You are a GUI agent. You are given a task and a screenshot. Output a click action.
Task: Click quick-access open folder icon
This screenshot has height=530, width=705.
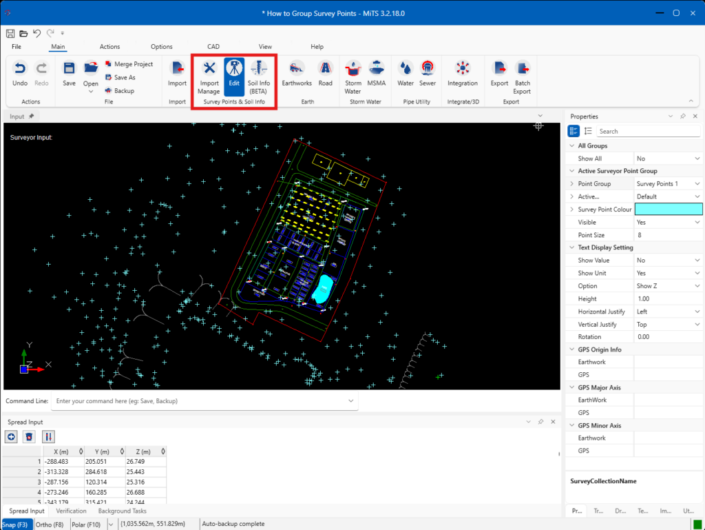pos(23,33)
